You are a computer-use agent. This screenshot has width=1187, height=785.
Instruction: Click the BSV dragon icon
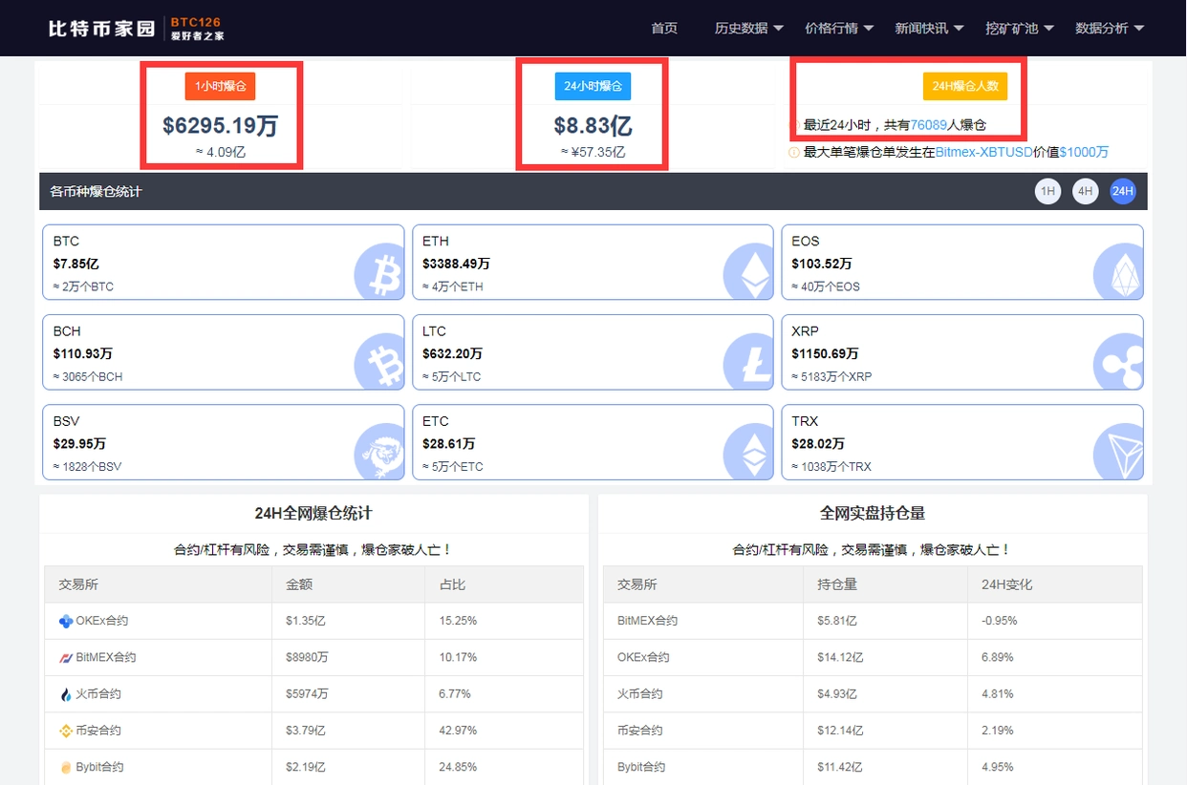(378, 451)
